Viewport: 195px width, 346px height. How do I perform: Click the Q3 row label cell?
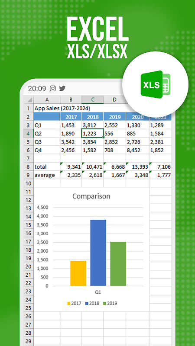(47, 142)
